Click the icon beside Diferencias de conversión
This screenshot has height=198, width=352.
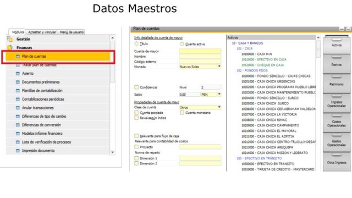pos(18,125)
